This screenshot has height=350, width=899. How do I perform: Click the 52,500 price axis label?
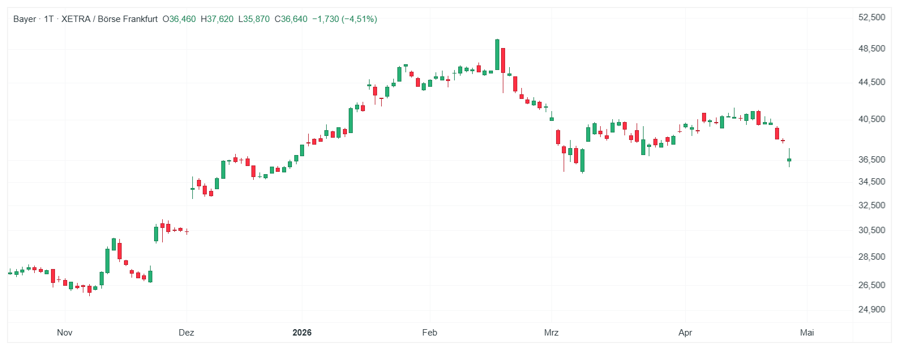[x=872, y=17]
